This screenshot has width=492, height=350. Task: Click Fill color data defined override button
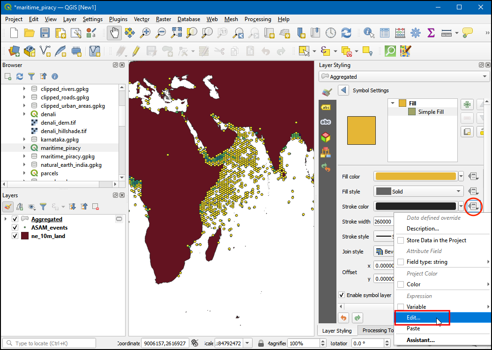tap(473, 177)
